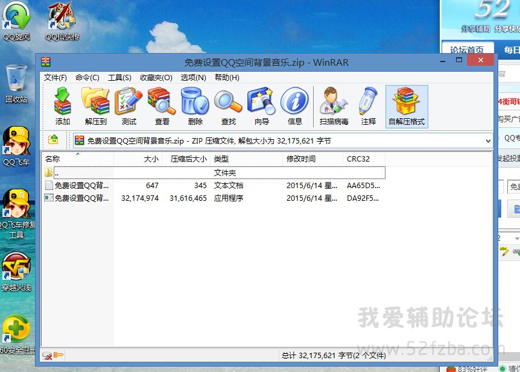Sort by 压缩后大小 column header
The image size is (520, 372).
[186, 159]
